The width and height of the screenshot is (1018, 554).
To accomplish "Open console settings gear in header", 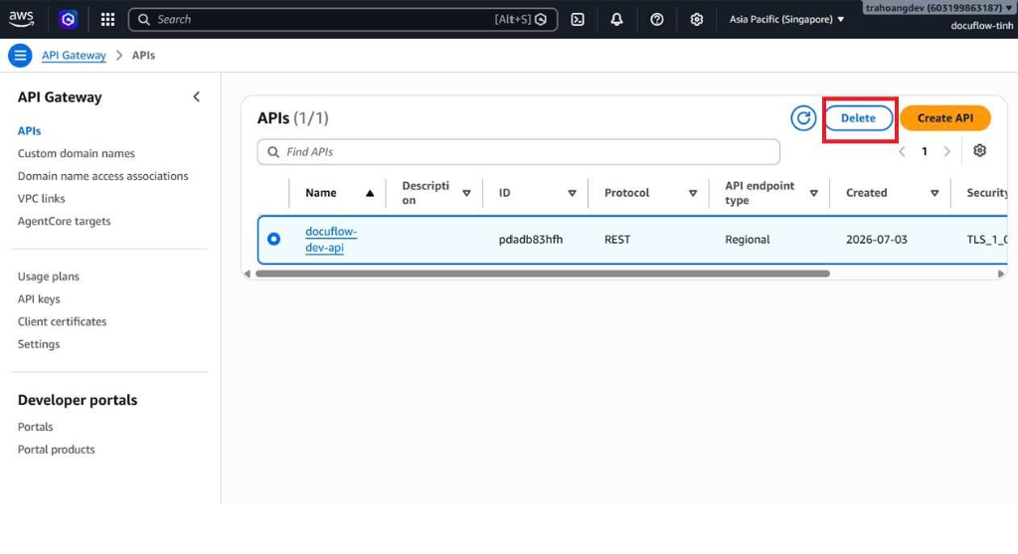I will point(697,20).
